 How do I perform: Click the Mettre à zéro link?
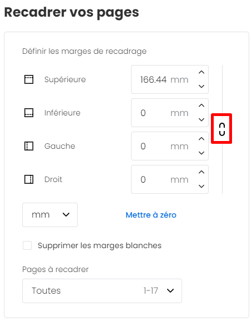point(151,215)
